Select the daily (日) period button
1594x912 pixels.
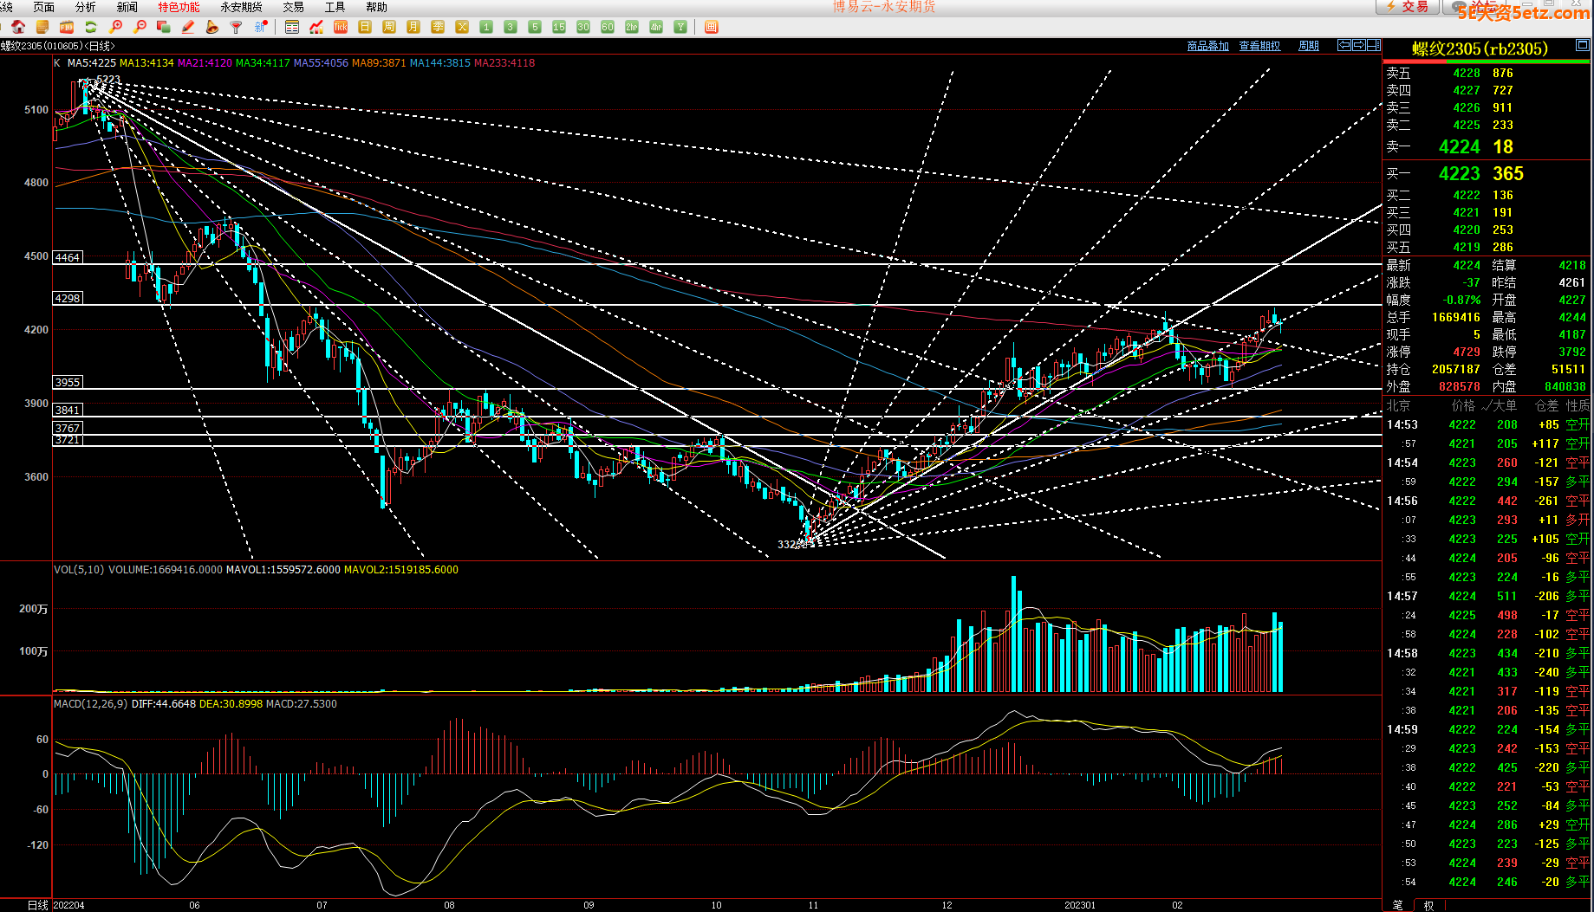pyautogui.click(x=365, y=27)
